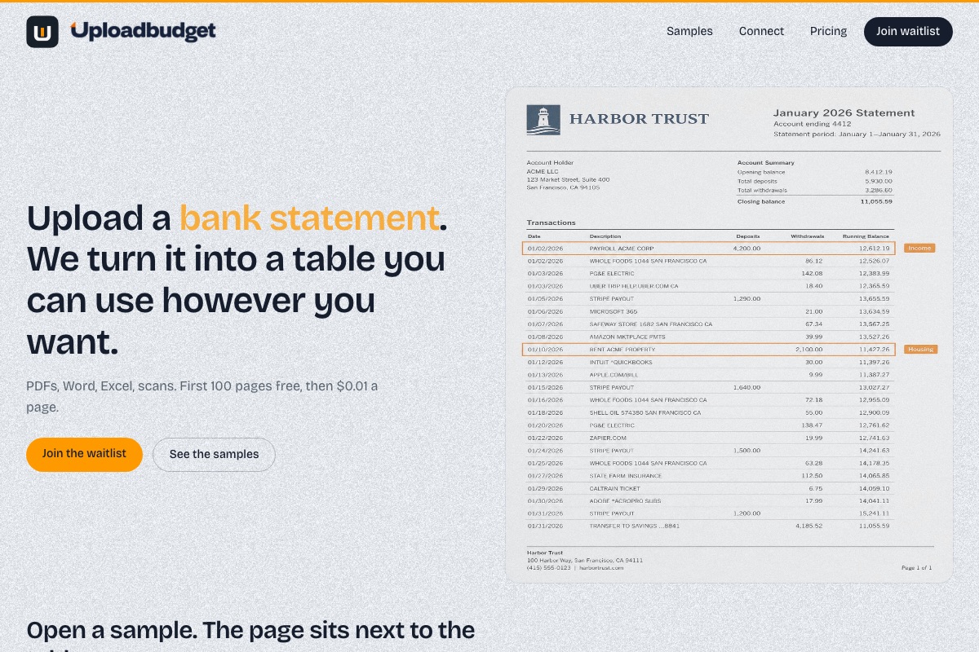Screen dimensions: 979x652
Task: Click the See the samples button
Action: coord(214,455)
